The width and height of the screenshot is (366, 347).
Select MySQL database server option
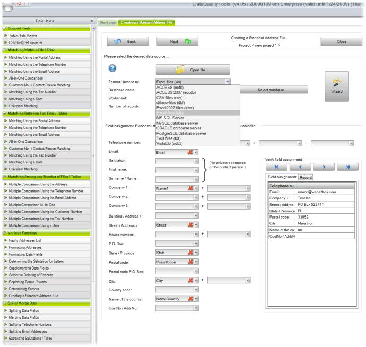pos(197,123)
